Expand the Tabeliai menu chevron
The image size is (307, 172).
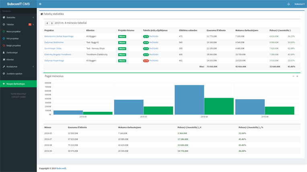coord(33,24)
